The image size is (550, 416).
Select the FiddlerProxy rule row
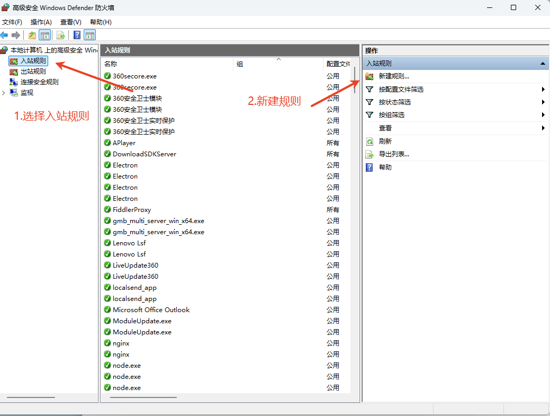pyautogui.click(x=227, y=209)
